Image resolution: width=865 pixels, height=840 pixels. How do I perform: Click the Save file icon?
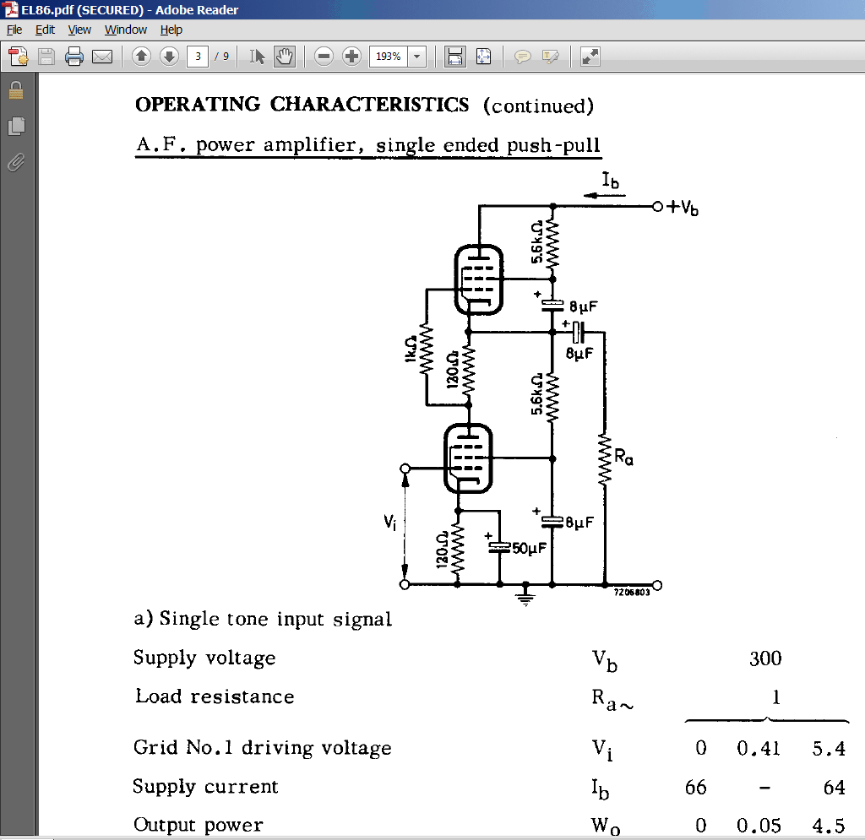click(x=46, y=57)
